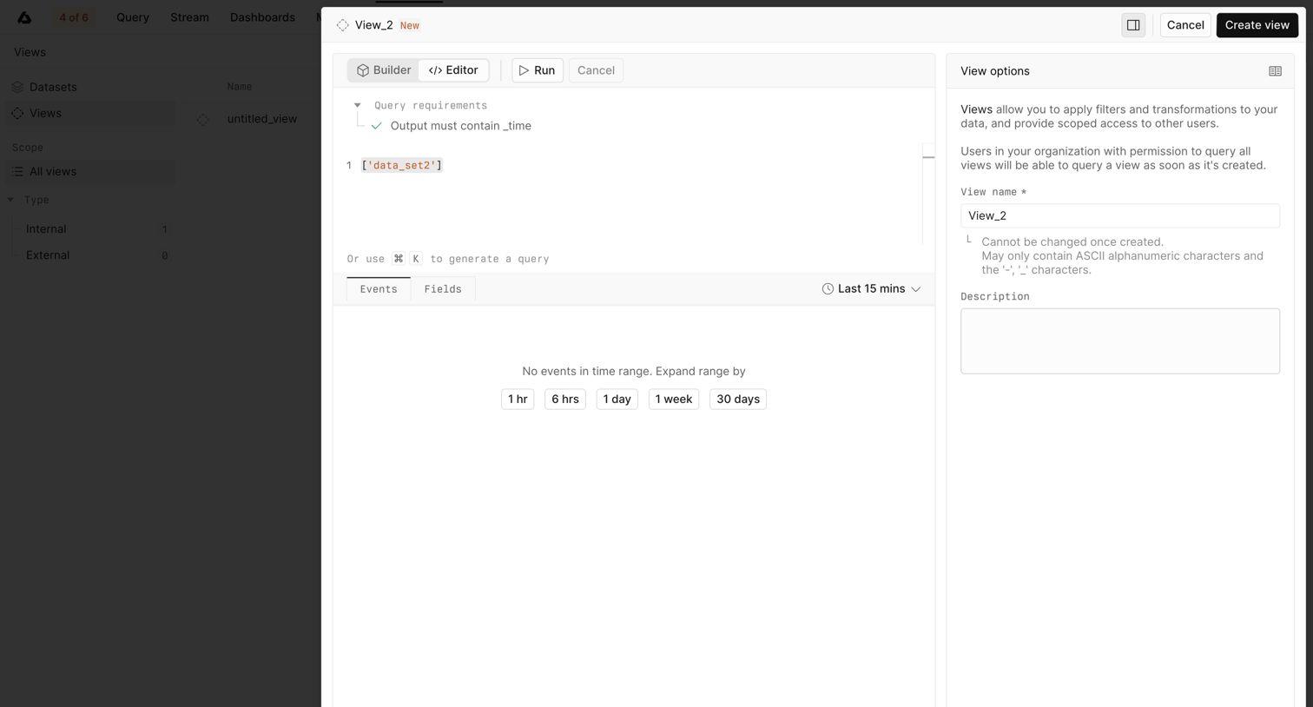Open the untitled_view row
Viewport: 1313px width, 707px height.
click(262, 119)
